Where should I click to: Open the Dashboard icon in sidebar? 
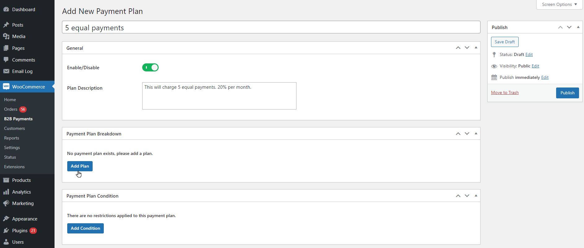tap(6, 10)
